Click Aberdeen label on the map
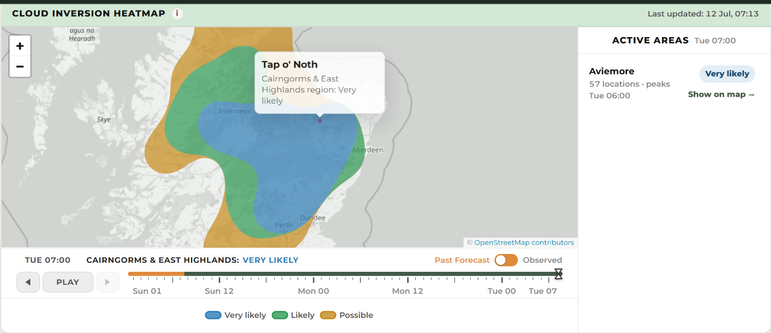771x333 pixels. coord(368,150)
